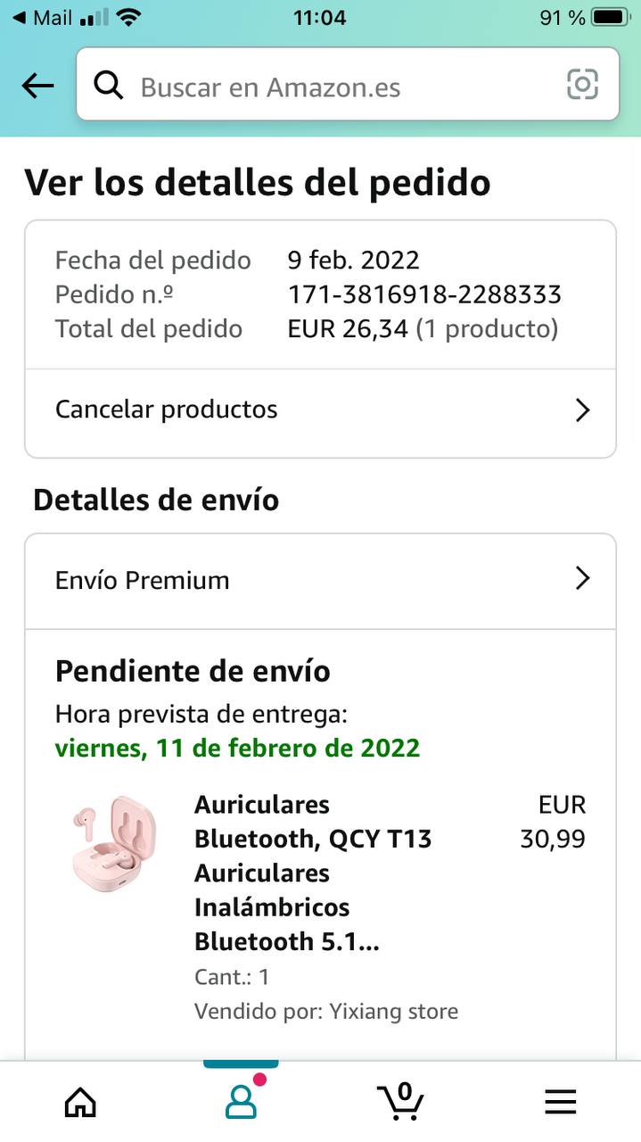This screenshot has height=1142, width=641.
Task: Tap the back arrow icon
Action: click(37, 86)
